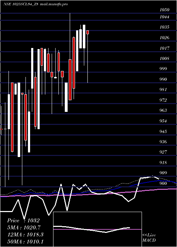This screenshot has width=177, height=247.
Task: Click the 990 price axis label
Action: click(163, 79)
